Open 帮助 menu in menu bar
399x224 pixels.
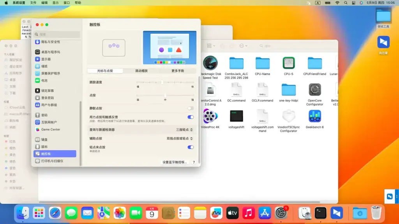[x=78, y=3]
